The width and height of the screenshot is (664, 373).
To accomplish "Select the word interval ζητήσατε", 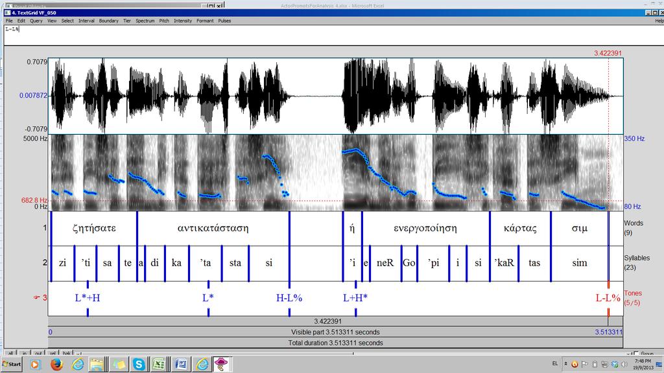I will (94, 229).
